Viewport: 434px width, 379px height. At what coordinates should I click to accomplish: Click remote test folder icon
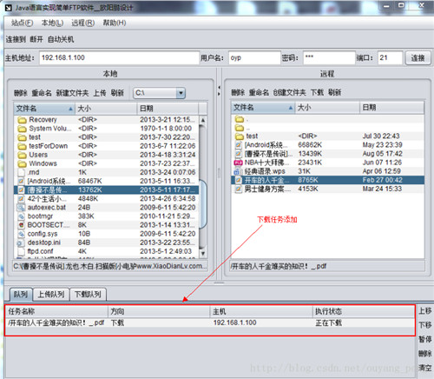tap(240, 136)
